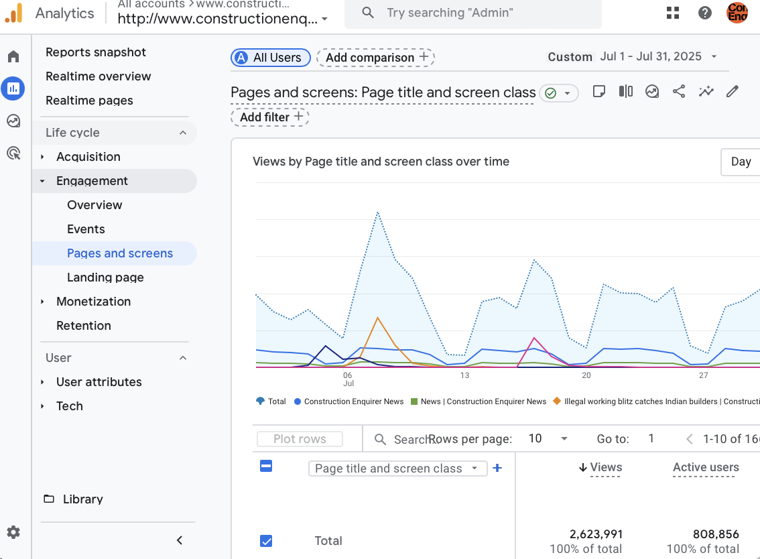
Task: Open Page title and screen class dropdown
Action: point(398,469)
